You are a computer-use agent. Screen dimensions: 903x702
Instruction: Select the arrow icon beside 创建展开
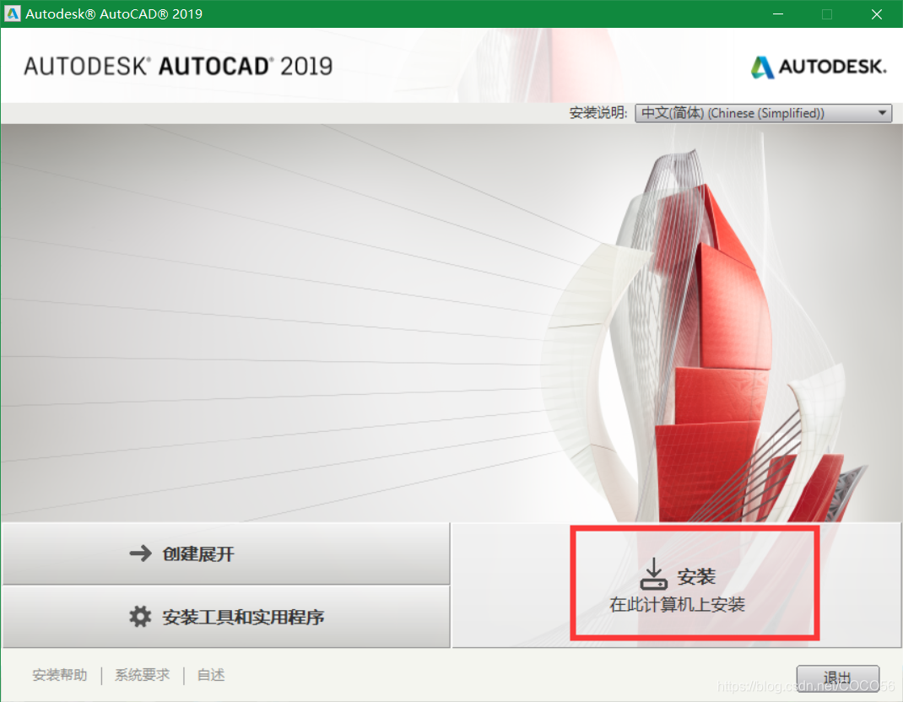point(141,554)
